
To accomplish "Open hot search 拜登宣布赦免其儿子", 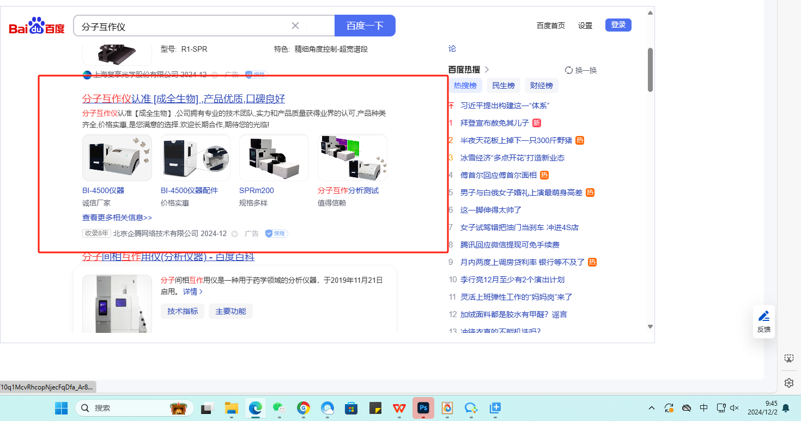I will [495, 123].
